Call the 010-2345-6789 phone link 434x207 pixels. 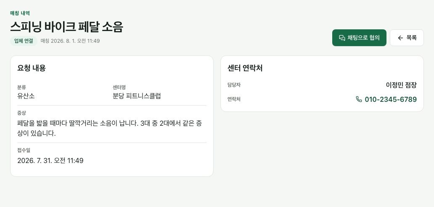tap(386, 99)
